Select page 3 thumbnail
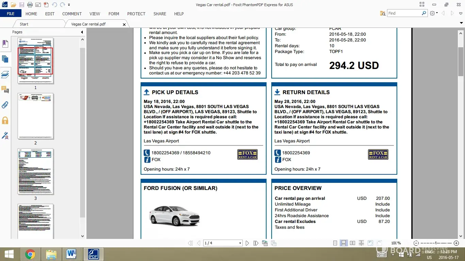The image size is (465, 261). click(x=35, y=172)
